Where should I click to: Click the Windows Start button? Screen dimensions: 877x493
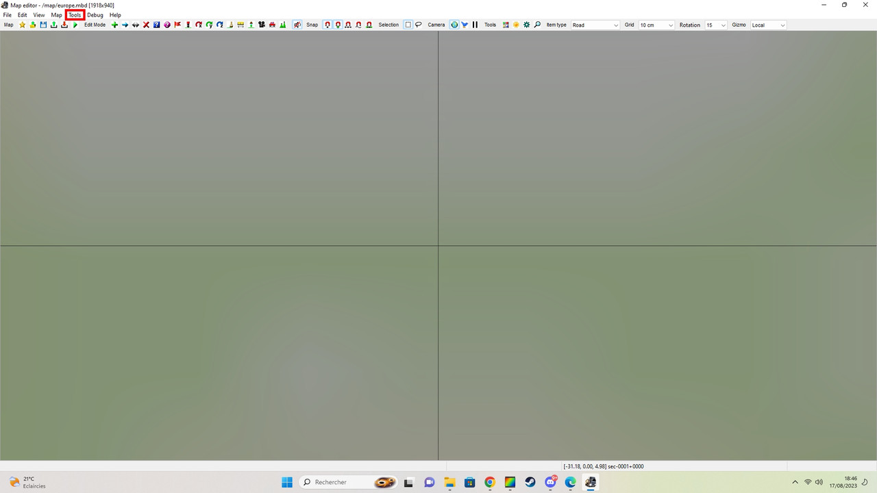coord(287,482)
